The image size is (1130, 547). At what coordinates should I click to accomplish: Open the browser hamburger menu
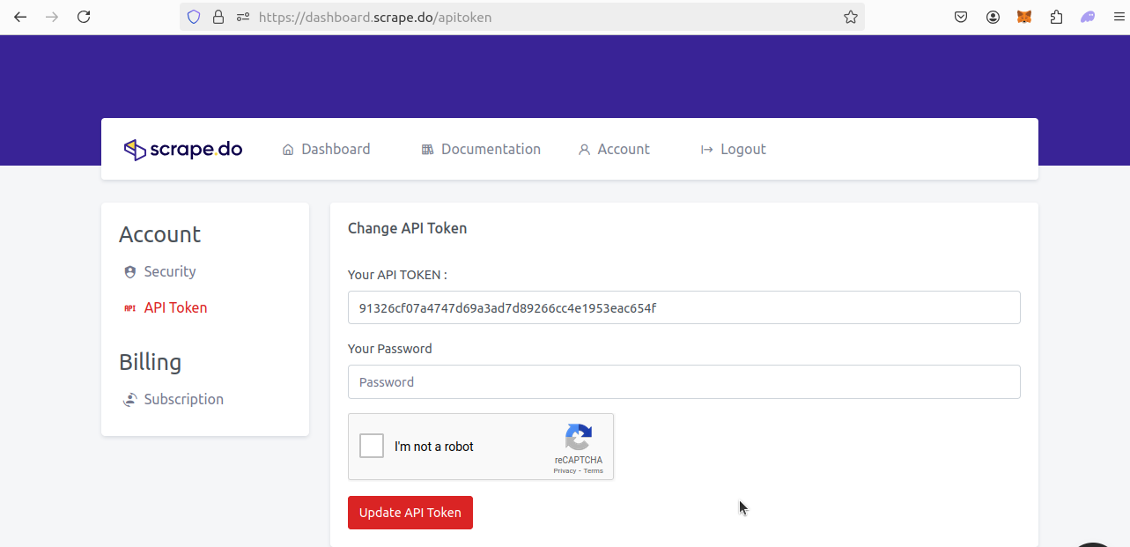pos(1119,17)
